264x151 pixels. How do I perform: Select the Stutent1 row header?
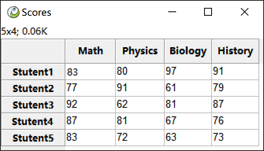(x=33, y=72)
